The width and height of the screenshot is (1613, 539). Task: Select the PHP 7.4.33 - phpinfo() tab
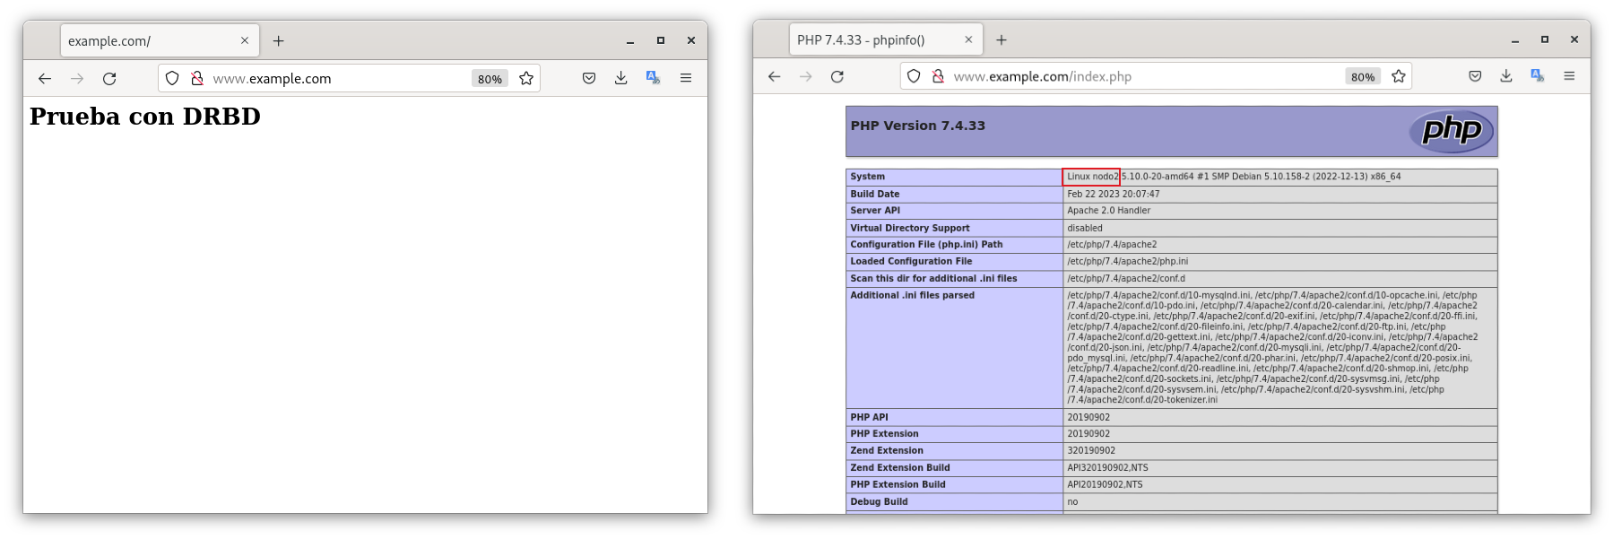click(874, 40)
